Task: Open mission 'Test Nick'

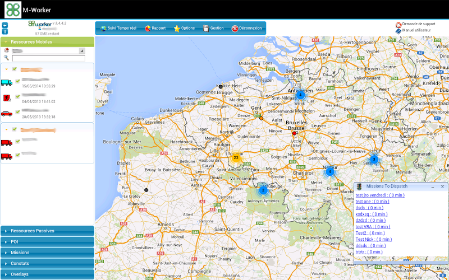Action: point(374,239)
